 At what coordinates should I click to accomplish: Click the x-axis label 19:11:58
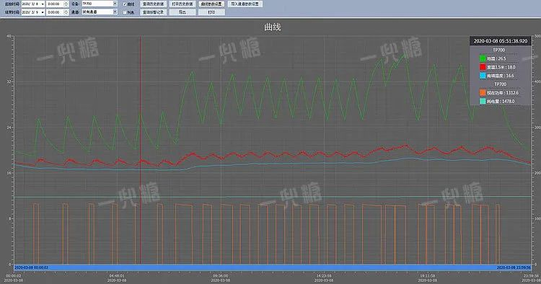pos(427,276)
